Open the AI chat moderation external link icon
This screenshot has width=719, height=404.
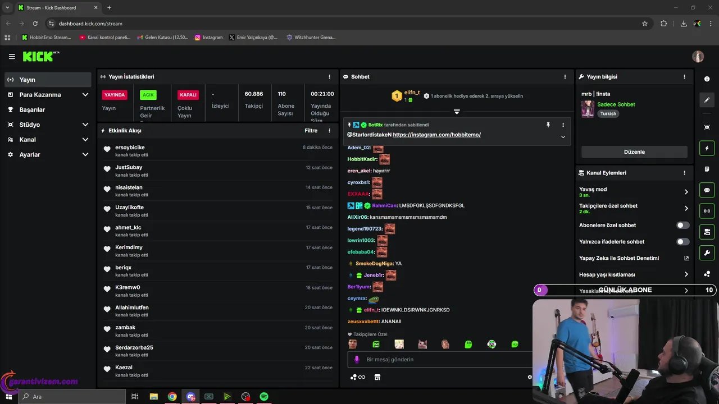(686, 258)
